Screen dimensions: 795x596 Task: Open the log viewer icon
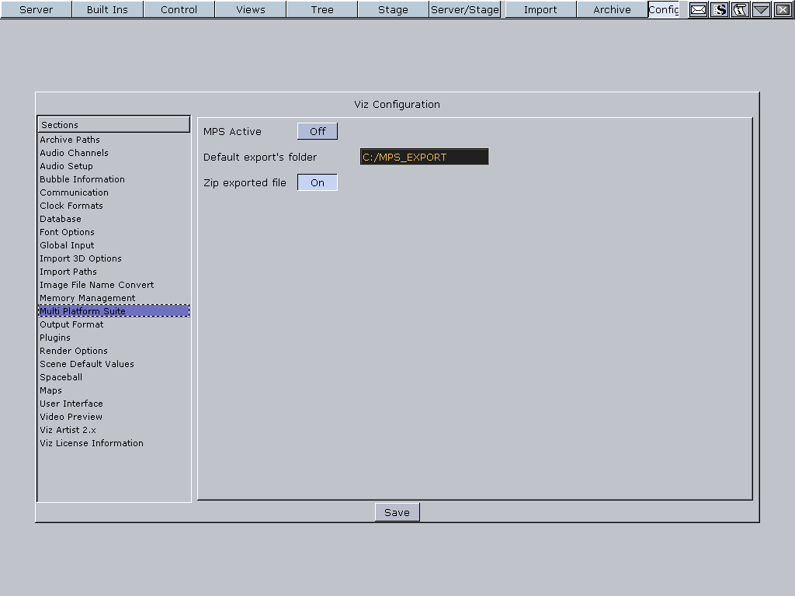740,10
